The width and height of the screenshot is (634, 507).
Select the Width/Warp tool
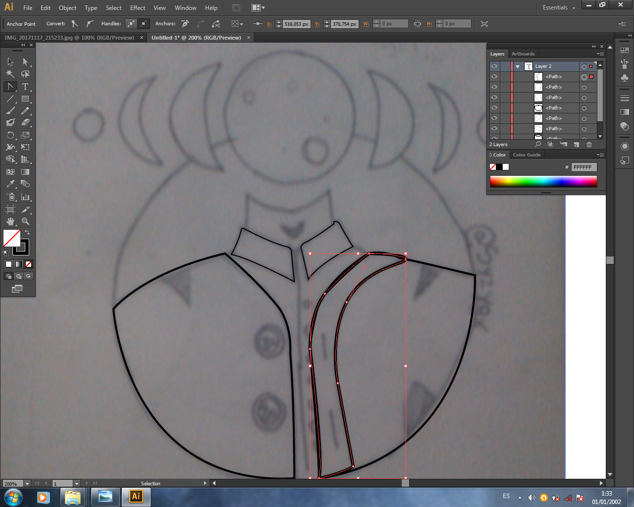tap(10, 147)
